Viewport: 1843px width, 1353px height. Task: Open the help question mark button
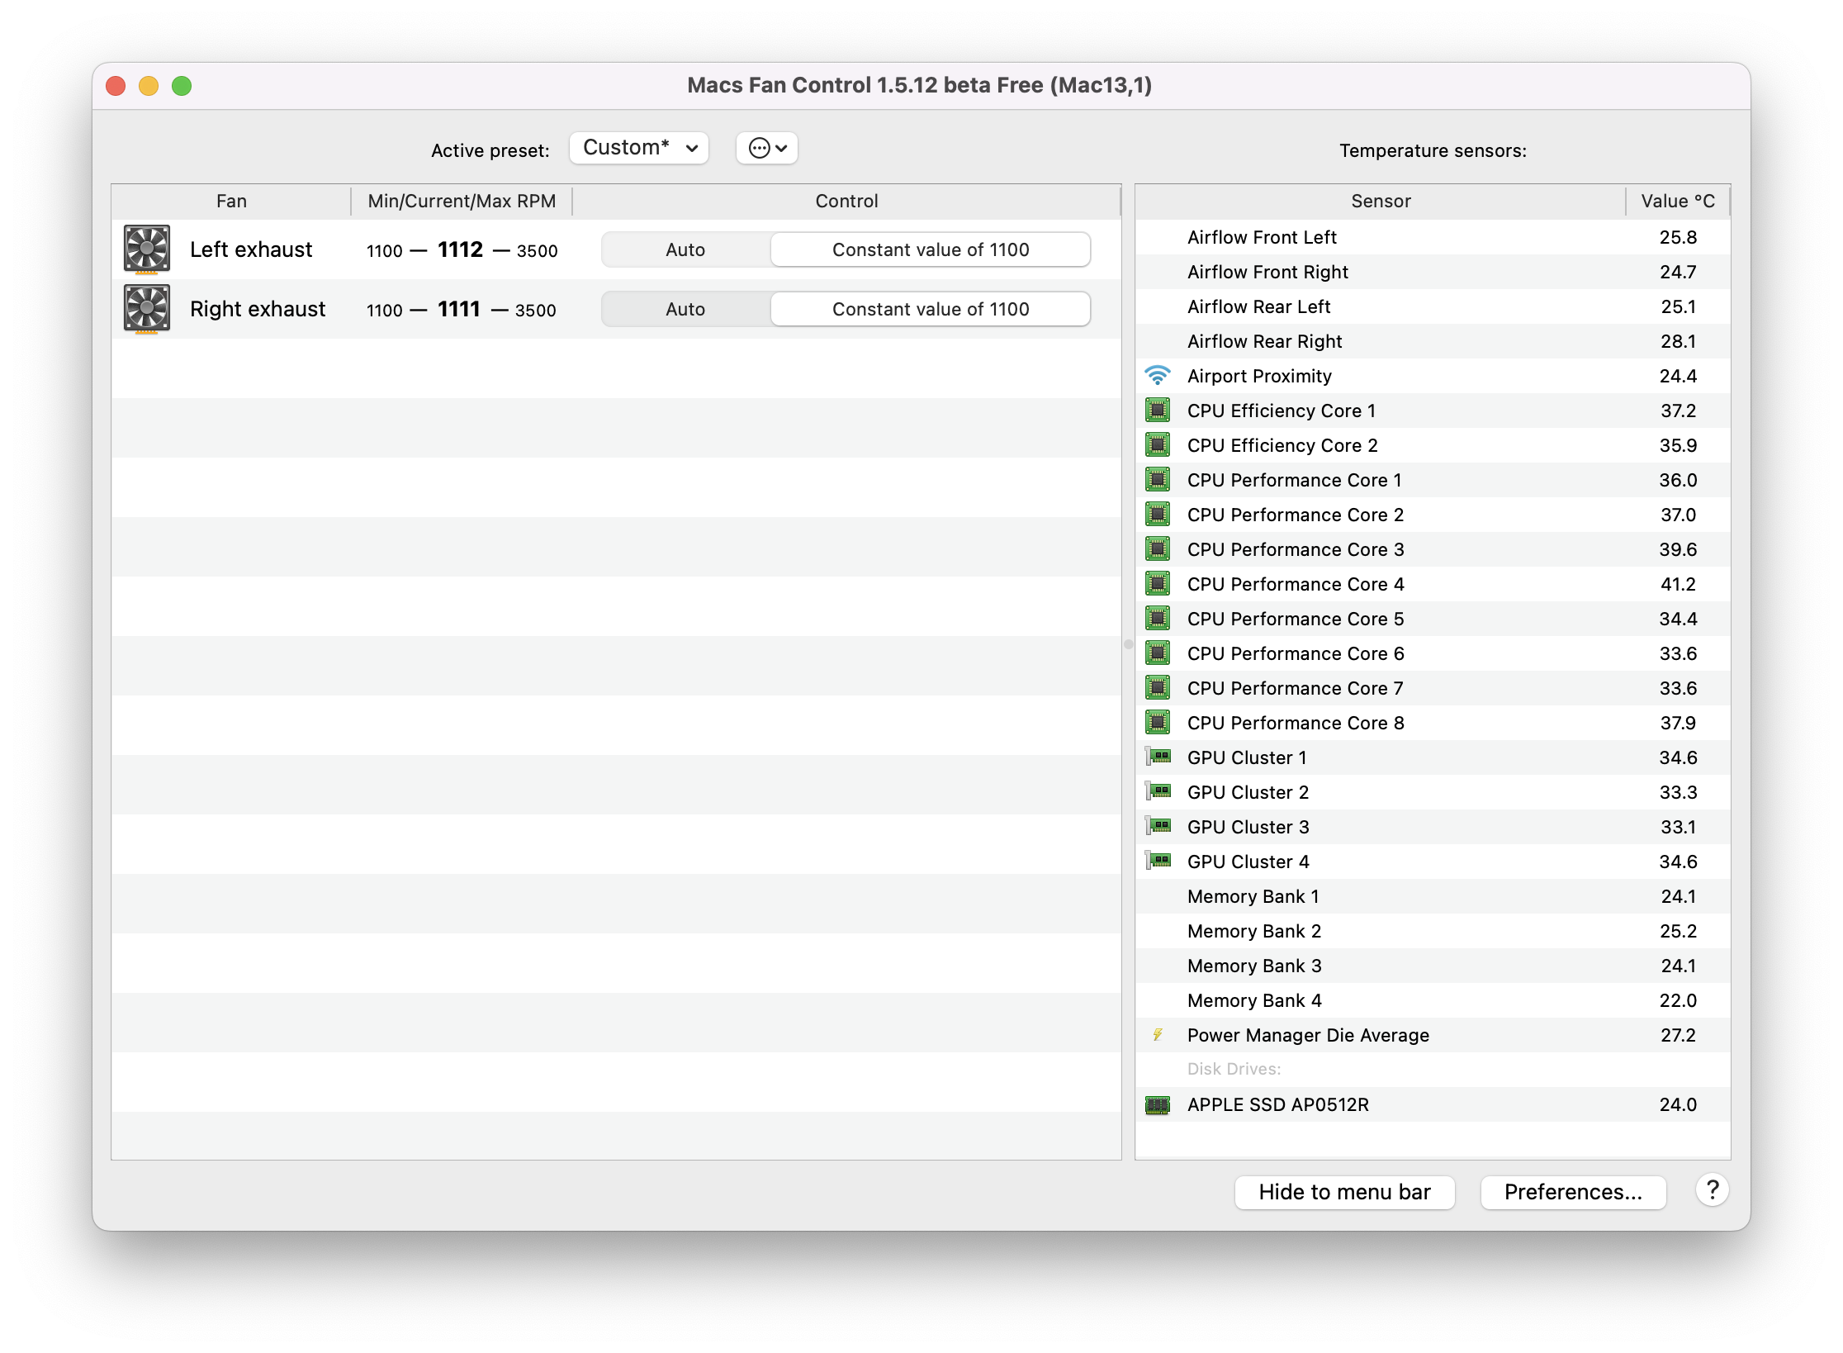(x=1712, y=1190)
